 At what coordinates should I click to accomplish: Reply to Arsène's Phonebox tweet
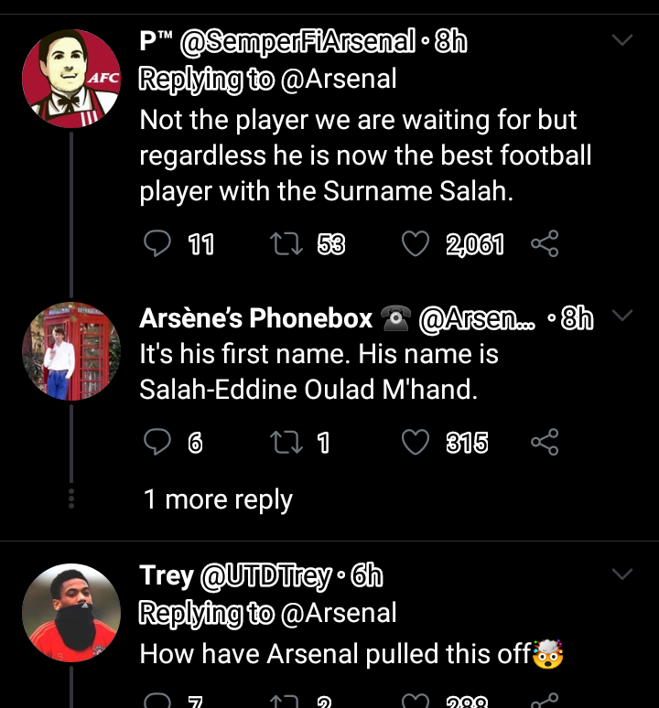158,443
